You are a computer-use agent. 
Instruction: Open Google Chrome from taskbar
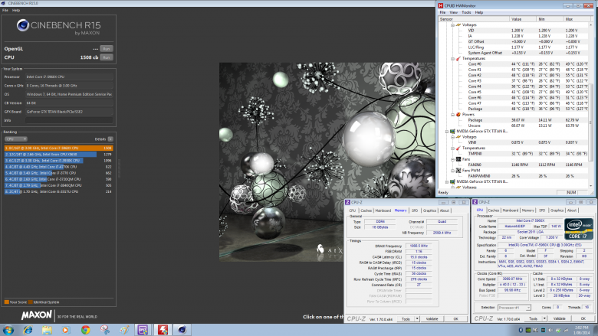click(x=85, y=330)
